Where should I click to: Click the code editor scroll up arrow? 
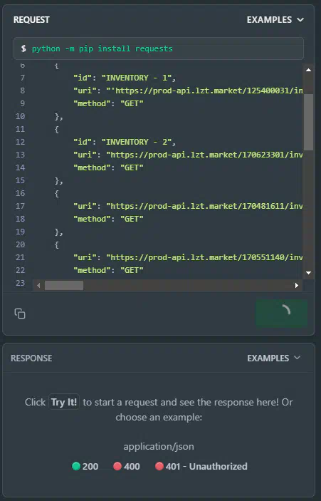tap(309, 70)
